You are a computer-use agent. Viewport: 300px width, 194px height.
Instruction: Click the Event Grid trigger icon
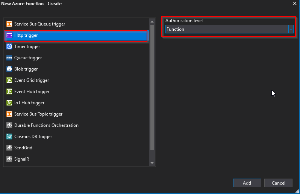[9, 80]
